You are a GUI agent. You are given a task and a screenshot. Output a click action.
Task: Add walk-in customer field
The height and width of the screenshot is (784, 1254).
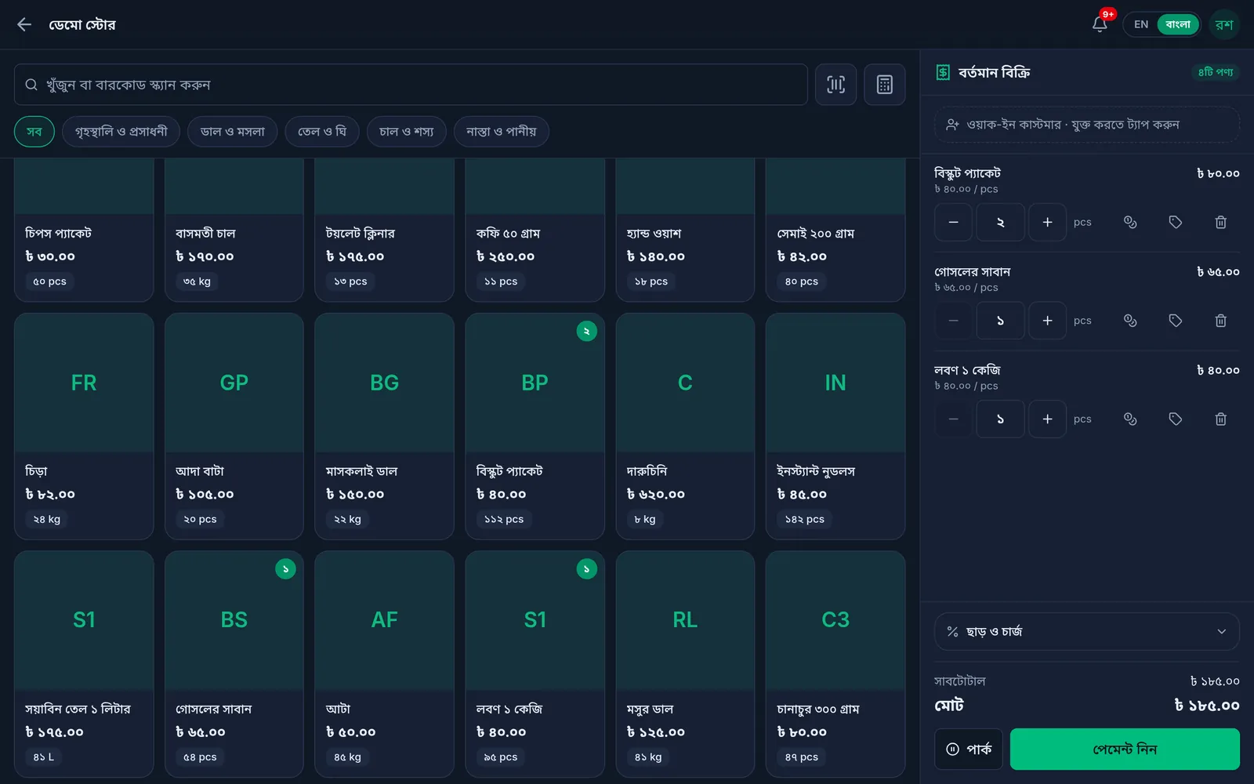tap(1087, 125)
